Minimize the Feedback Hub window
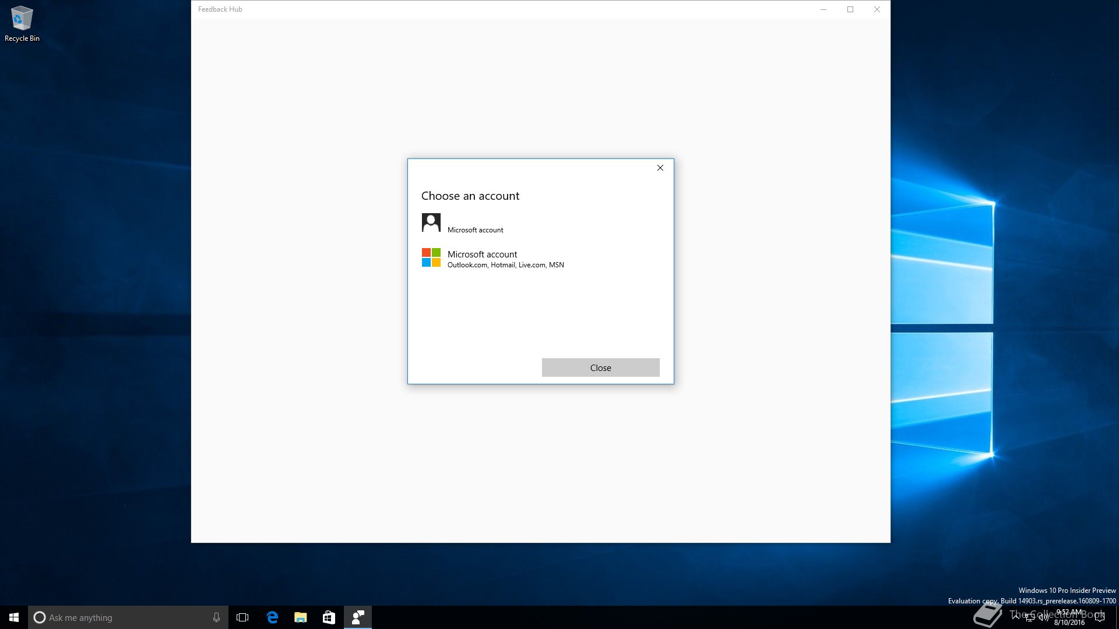Viewport: 1119px width, 629px height. [824, 9]
